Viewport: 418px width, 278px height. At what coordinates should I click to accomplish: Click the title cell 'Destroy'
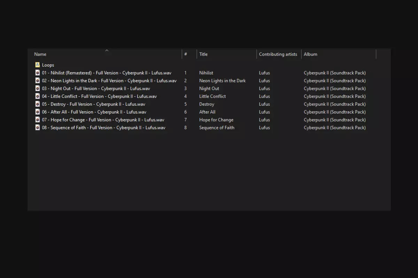pyautogui.click(x=207, y=104)
